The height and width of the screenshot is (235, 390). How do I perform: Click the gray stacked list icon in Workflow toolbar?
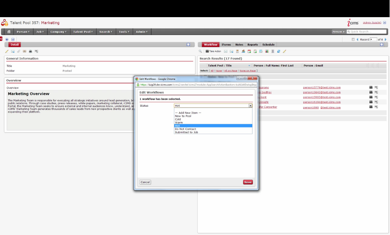(x=273, y=51)
